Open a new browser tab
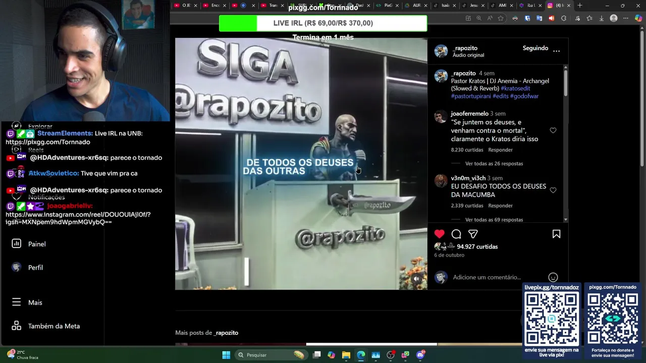Viewport: 646px width, 363px height. [580, 6]
